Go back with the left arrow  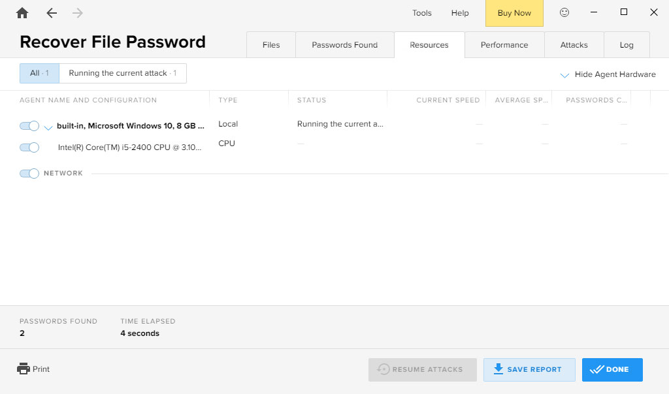coord(52,13)
